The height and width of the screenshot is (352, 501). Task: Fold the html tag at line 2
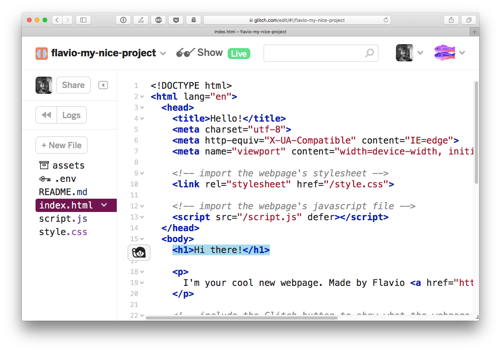(142, 97)
